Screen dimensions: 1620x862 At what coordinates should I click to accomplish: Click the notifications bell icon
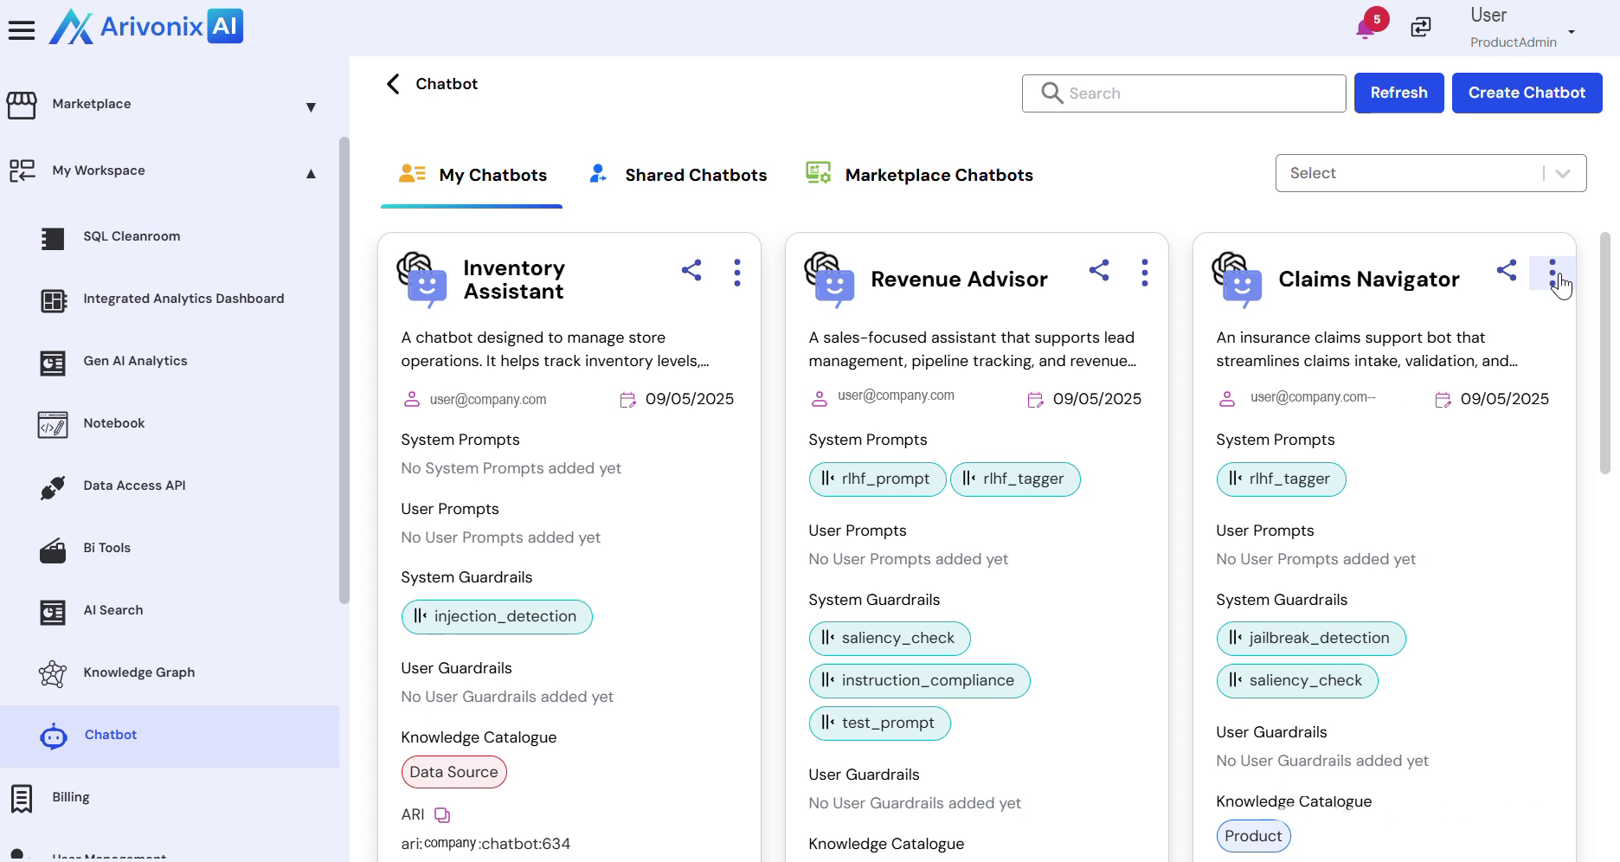click(1366, 28)
